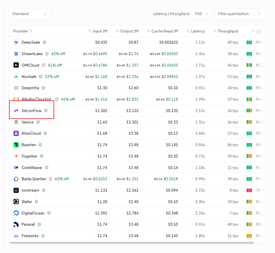Click the GMICloud provider logo
Viewport: 275px width, 253px height.
coord(16,65)
